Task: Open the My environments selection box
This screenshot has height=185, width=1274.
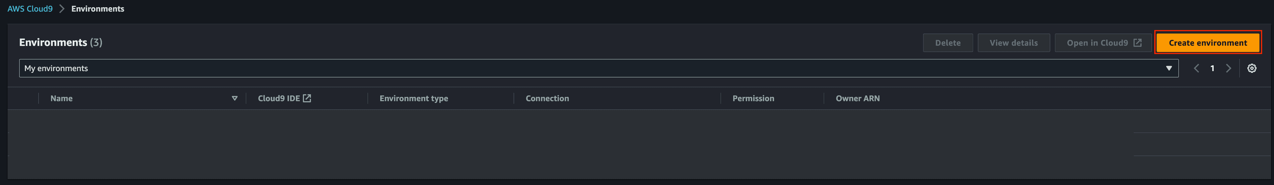Action: pyautogui.click(x=599, y=69)
